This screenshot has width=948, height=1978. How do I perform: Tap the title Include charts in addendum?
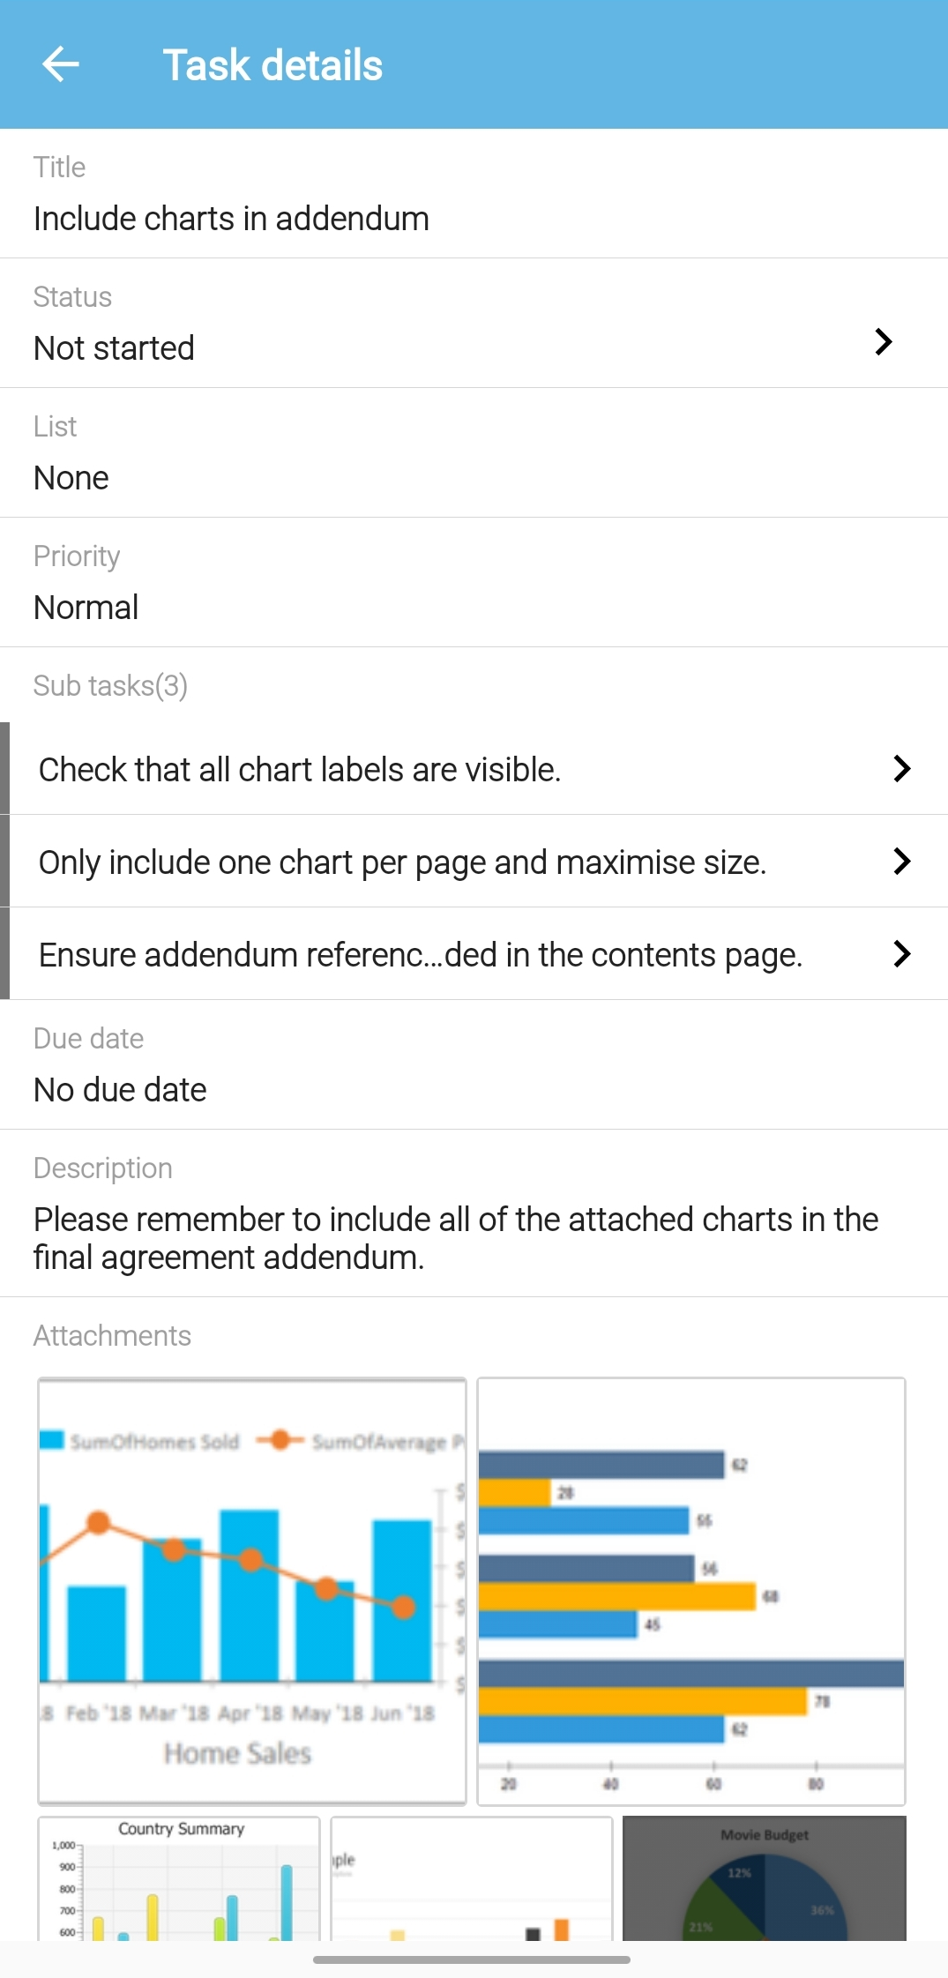(x=231, y=219)
